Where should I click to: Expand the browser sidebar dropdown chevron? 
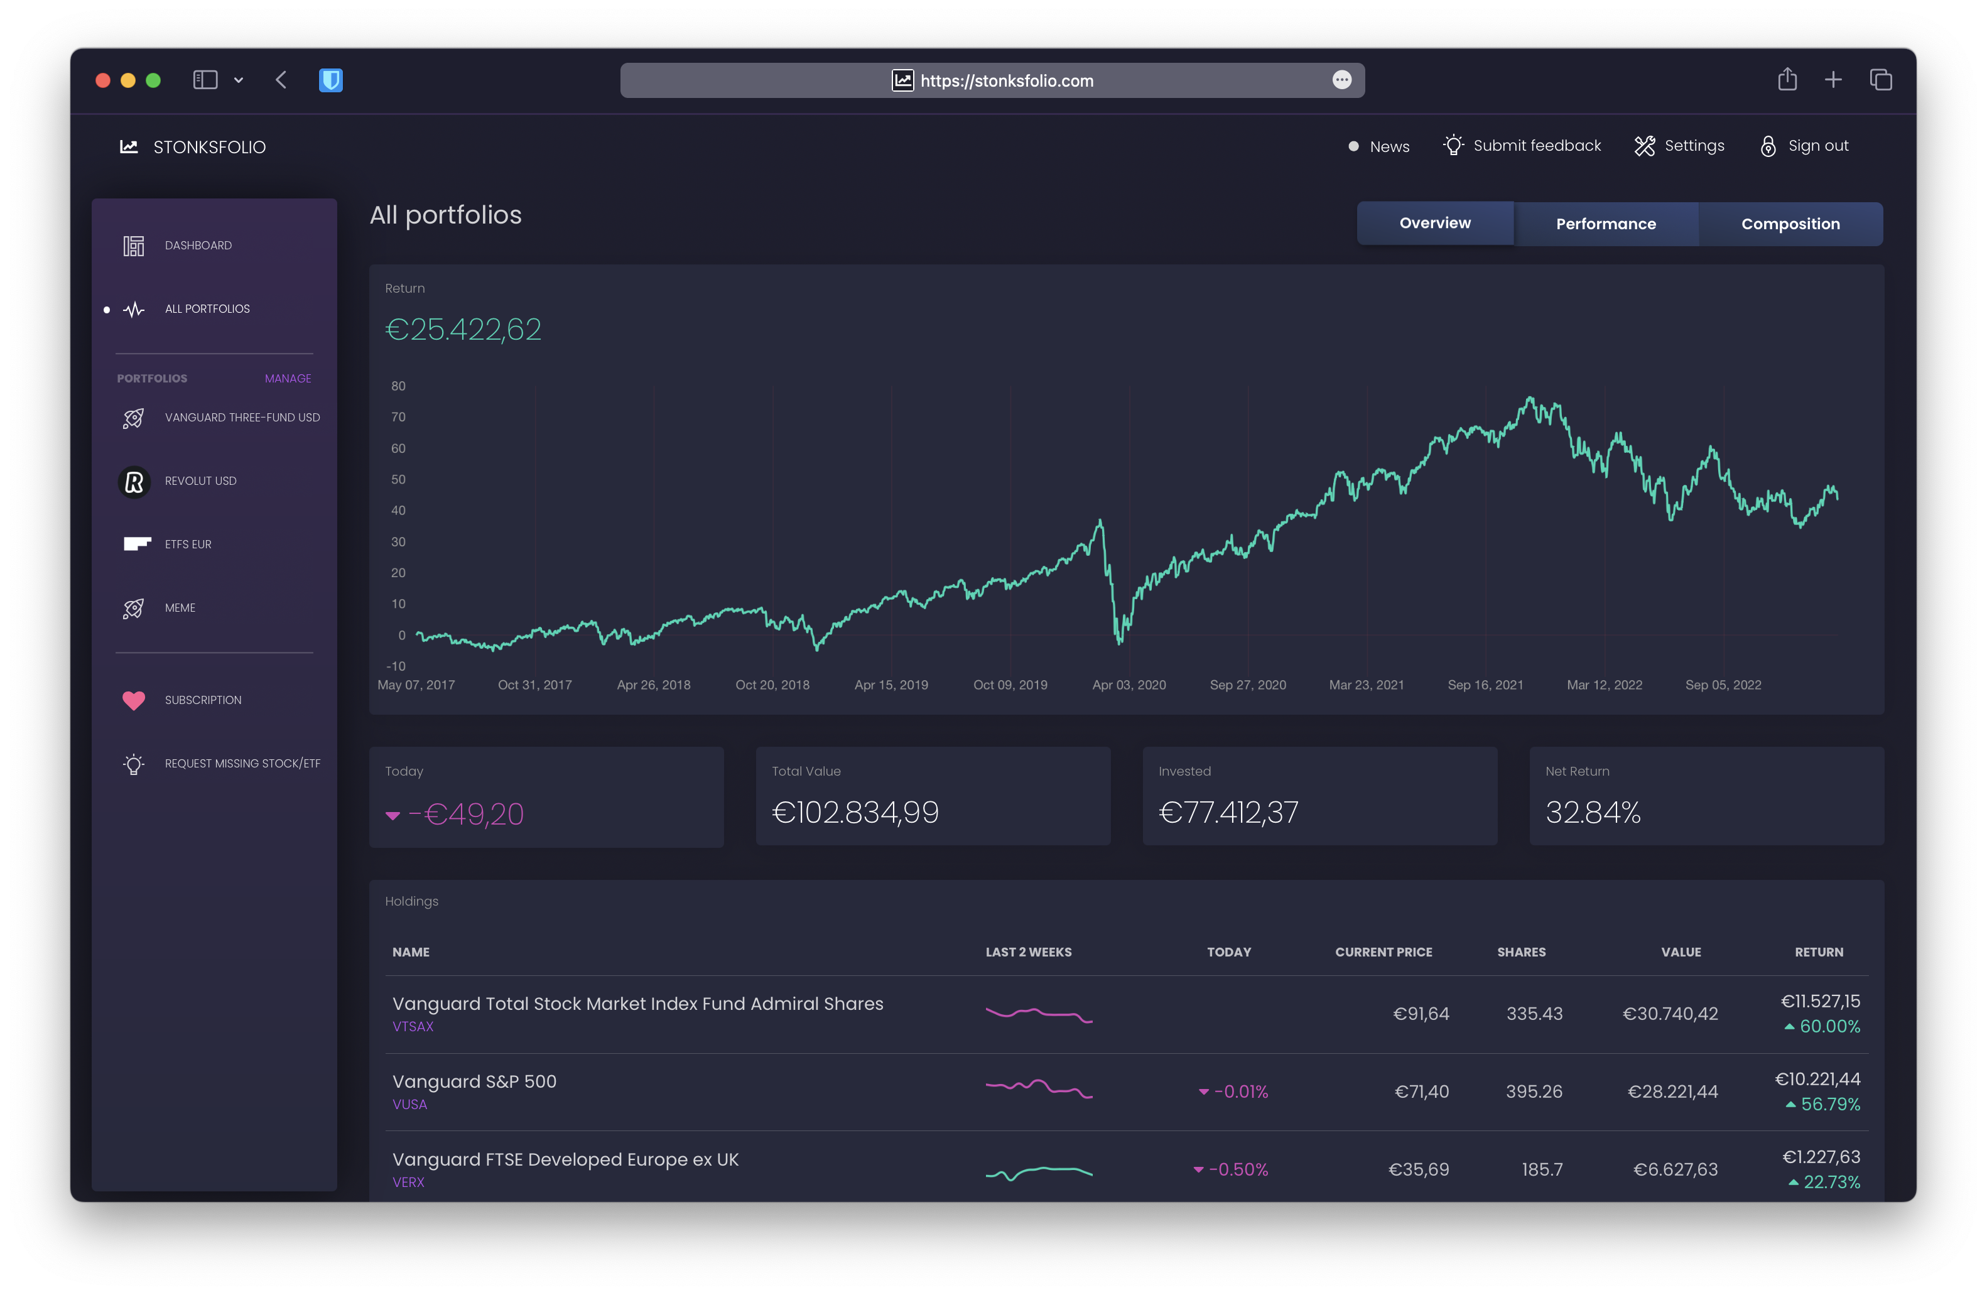click(239, 80)
